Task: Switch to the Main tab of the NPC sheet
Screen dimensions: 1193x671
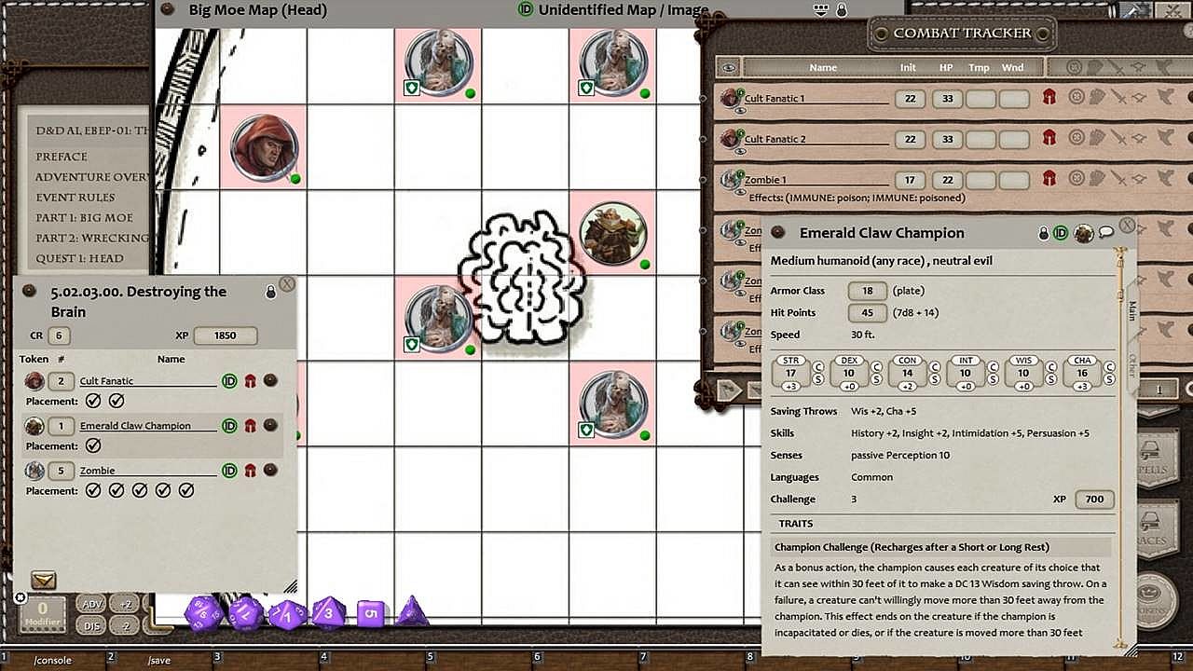Action: [1132, 311]
